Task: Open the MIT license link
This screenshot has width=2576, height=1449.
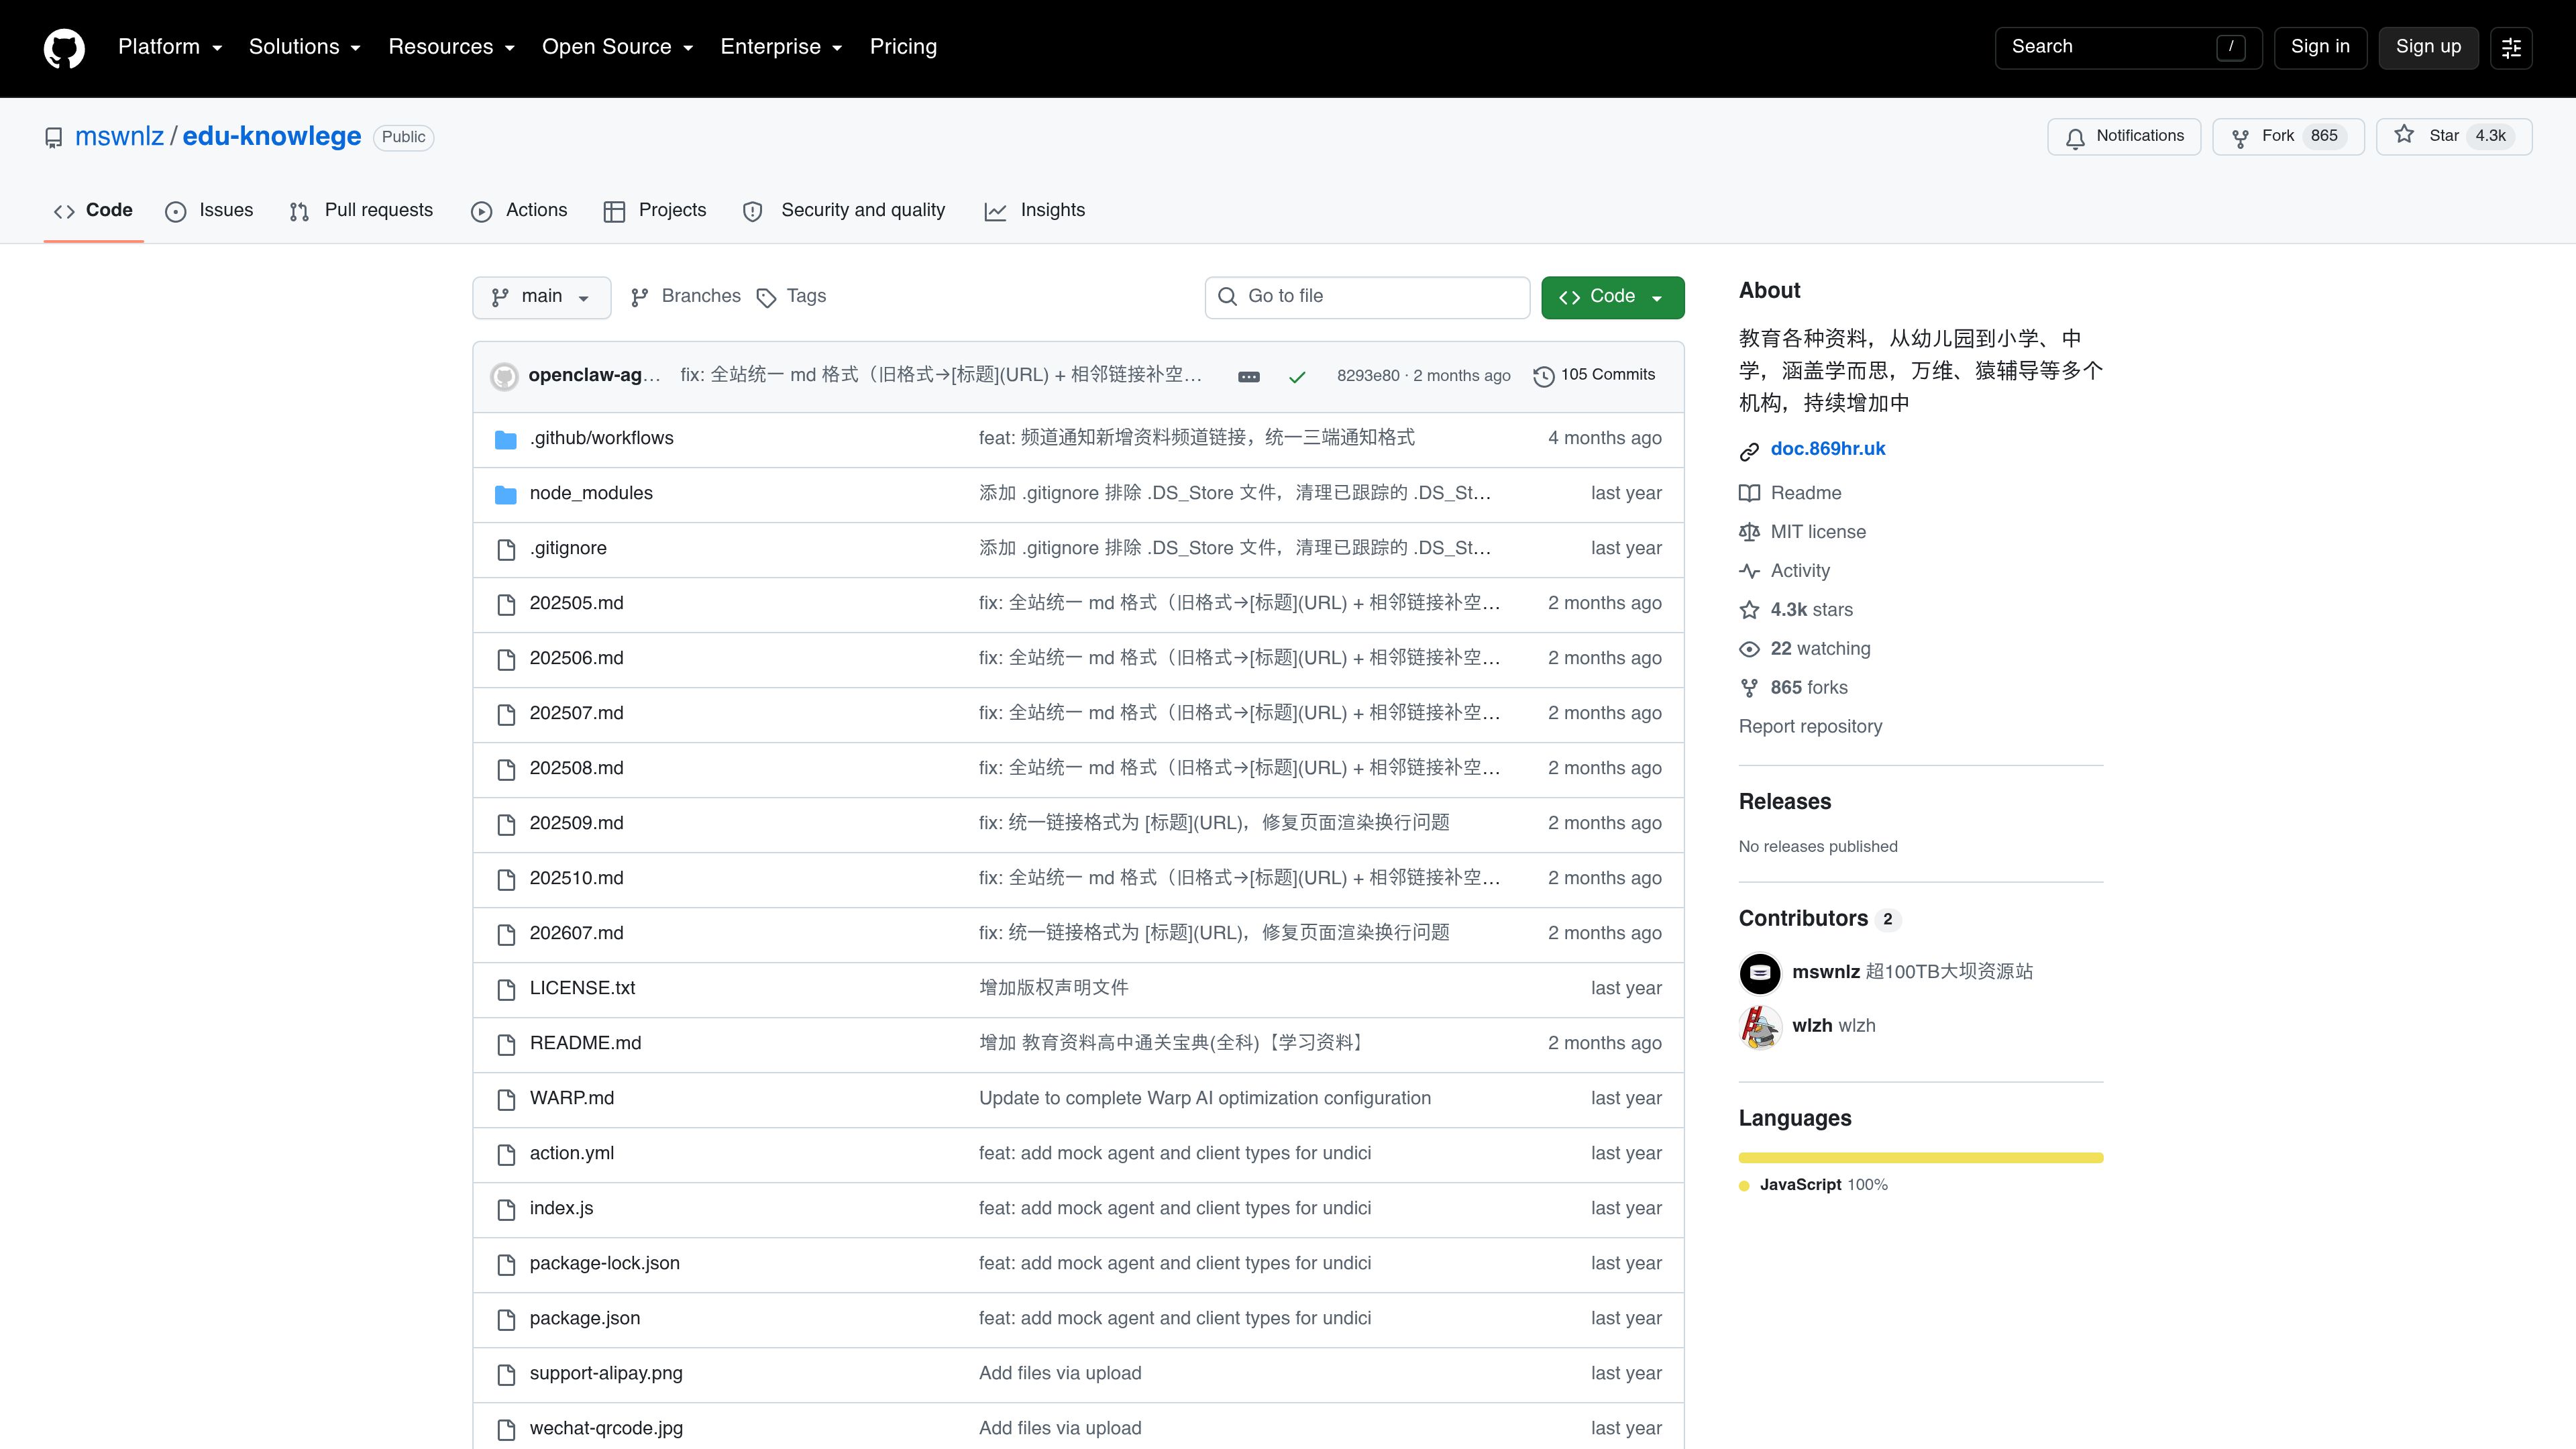Action: pos(1817,532)
